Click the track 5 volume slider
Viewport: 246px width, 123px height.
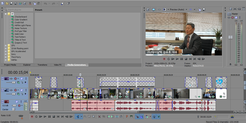coord(14,106)
